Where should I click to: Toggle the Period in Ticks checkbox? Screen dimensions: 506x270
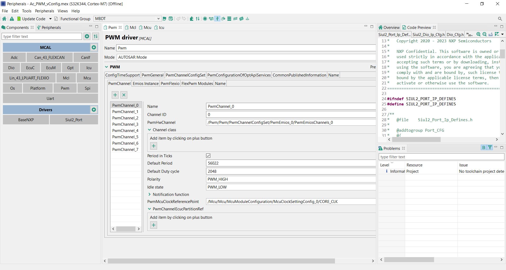(208, 156)
